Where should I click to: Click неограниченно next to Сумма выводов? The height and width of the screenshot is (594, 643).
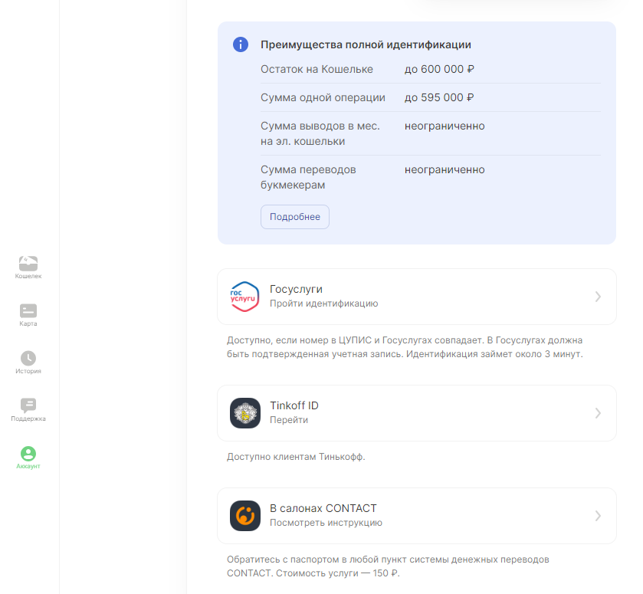coord(445,126)
